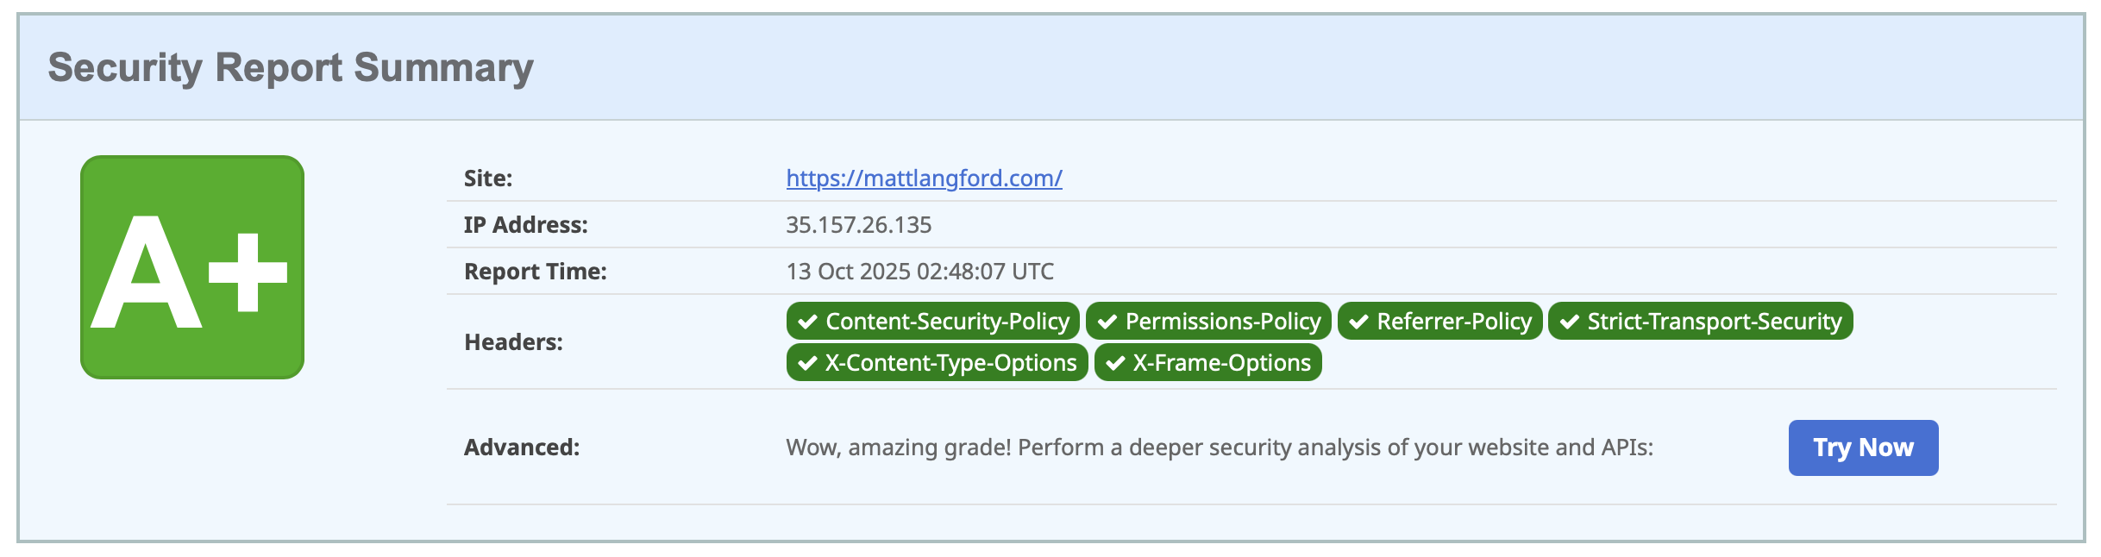Image resolution: width=2101 pixels, height=557 pixels.
Task: Click the Content-Security-Policy checkmark icon
Action: point(808,322)
